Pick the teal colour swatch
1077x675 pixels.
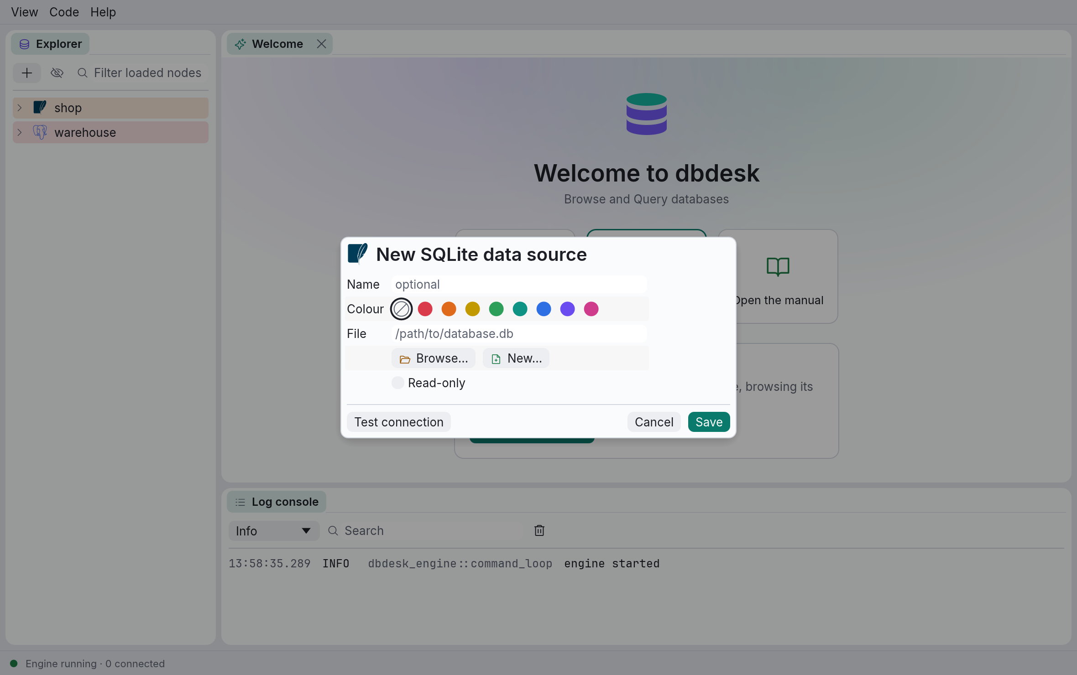[520, 309]
